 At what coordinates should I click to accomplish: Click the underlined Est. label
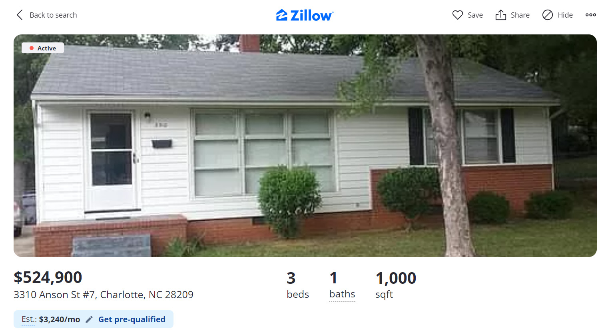29,319
